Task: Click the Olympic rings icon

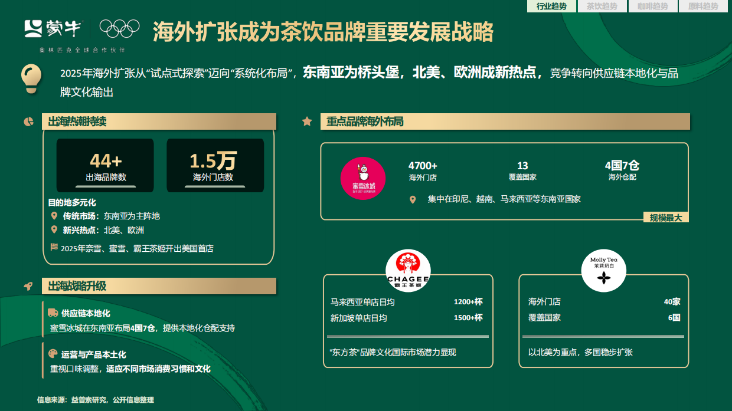Action: tap(121, 27)
